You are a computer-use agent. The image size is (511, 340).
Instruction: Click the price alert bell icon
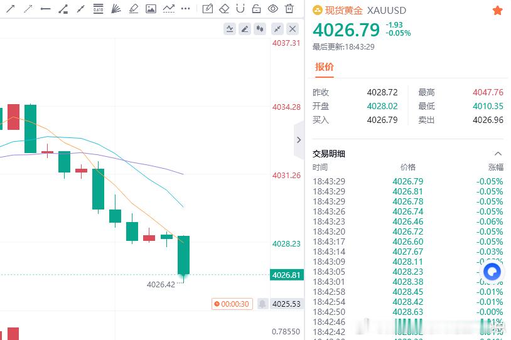click(x=262, y=304)
